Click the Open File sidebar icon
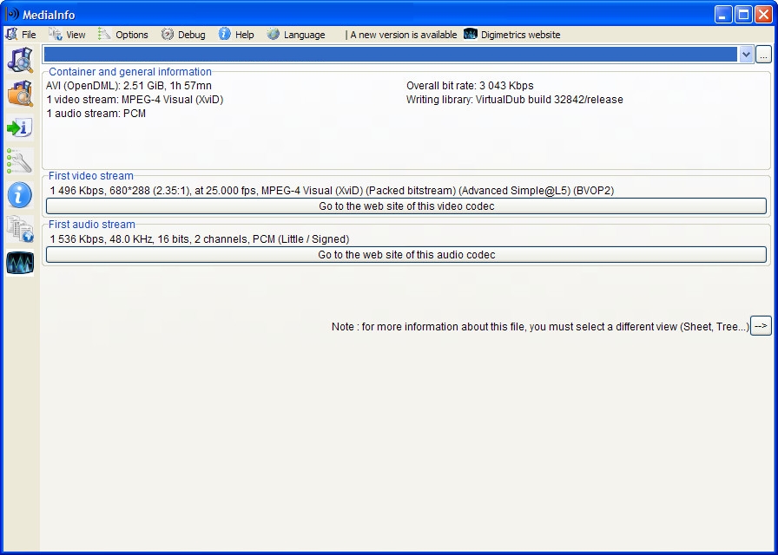The width and height of the screenshot is (778, 555). 20,60
